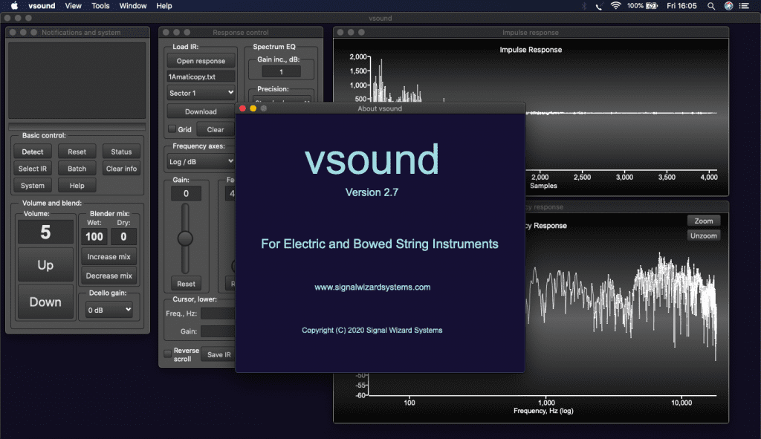The height and width of the screenshot is (439, 761).
Task: Click the Increase mix button
Action: tap(109, 256)
